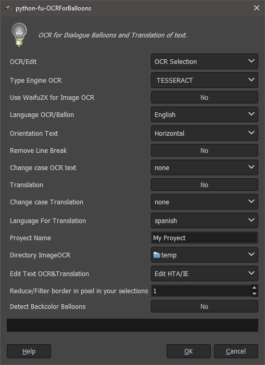Enable the Translation toggle
The image size is (265, 365).
[205, 185]
